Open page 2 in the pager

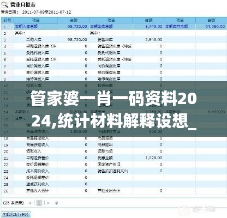[57, 203]
